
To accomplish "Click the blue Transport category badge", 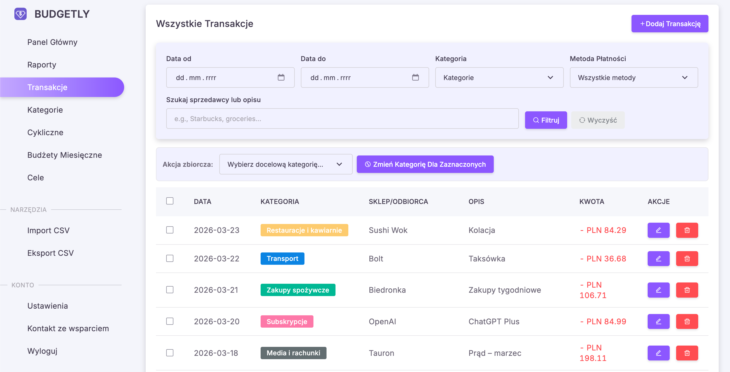I will tap(282, 258).
